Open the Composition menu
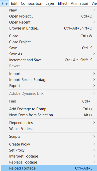Image resolution: width=97 pixels, height=171 pixels. 31,3
